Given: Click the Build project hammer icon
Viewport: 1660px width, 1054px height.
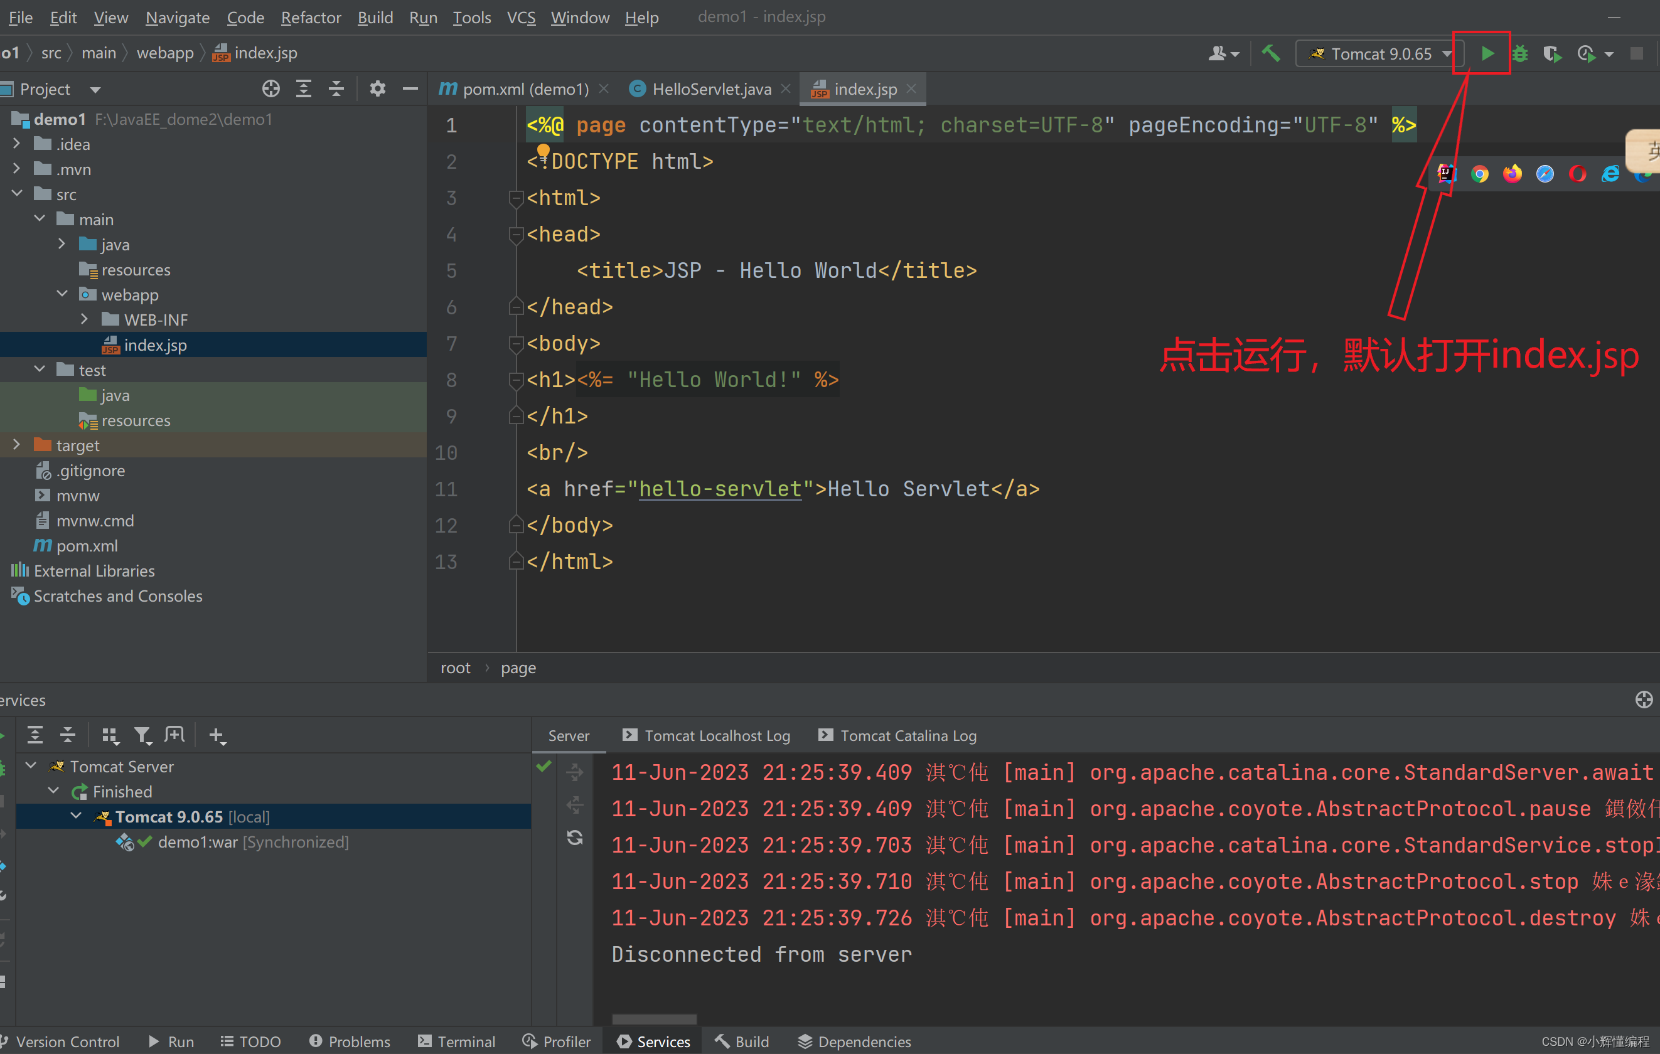Looking at the screenshot, I should [x=1270, y=53].
